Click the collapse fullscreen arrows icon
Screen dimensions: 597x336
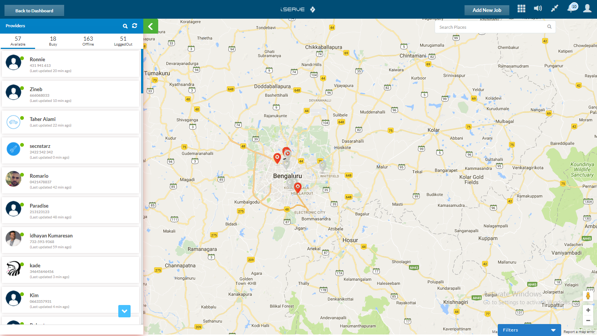(555, 8)
